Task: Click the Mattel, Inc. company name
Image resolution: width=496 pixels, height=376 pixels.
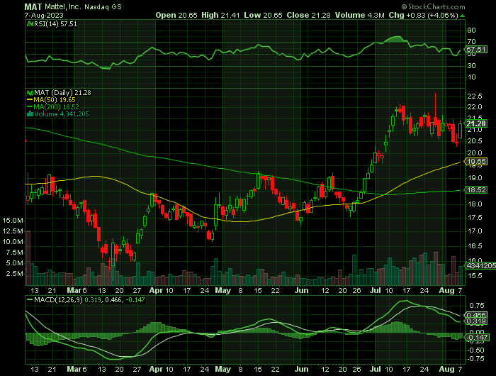Action: (x=63, y=6)
